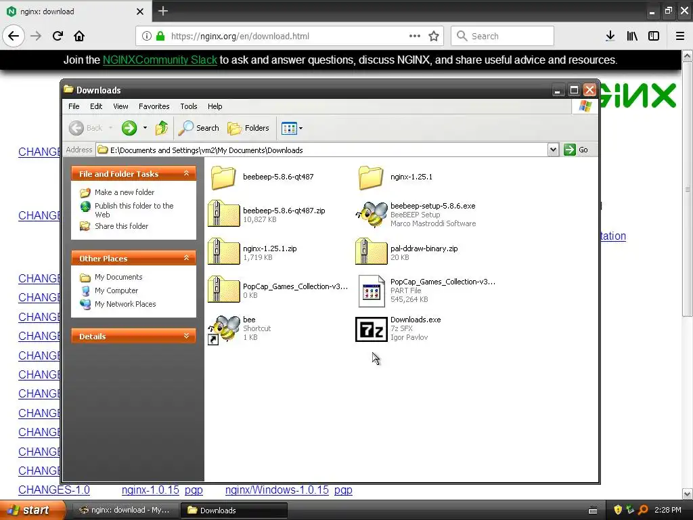Open the Edit menu in Explorer

point(96,106)
